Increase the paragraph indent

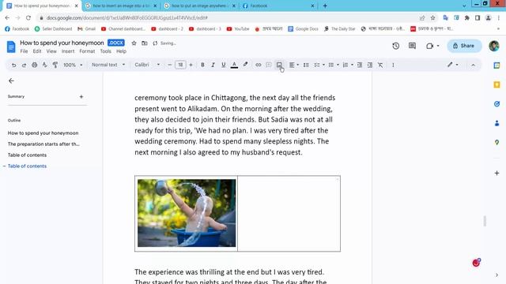point(370,65)
